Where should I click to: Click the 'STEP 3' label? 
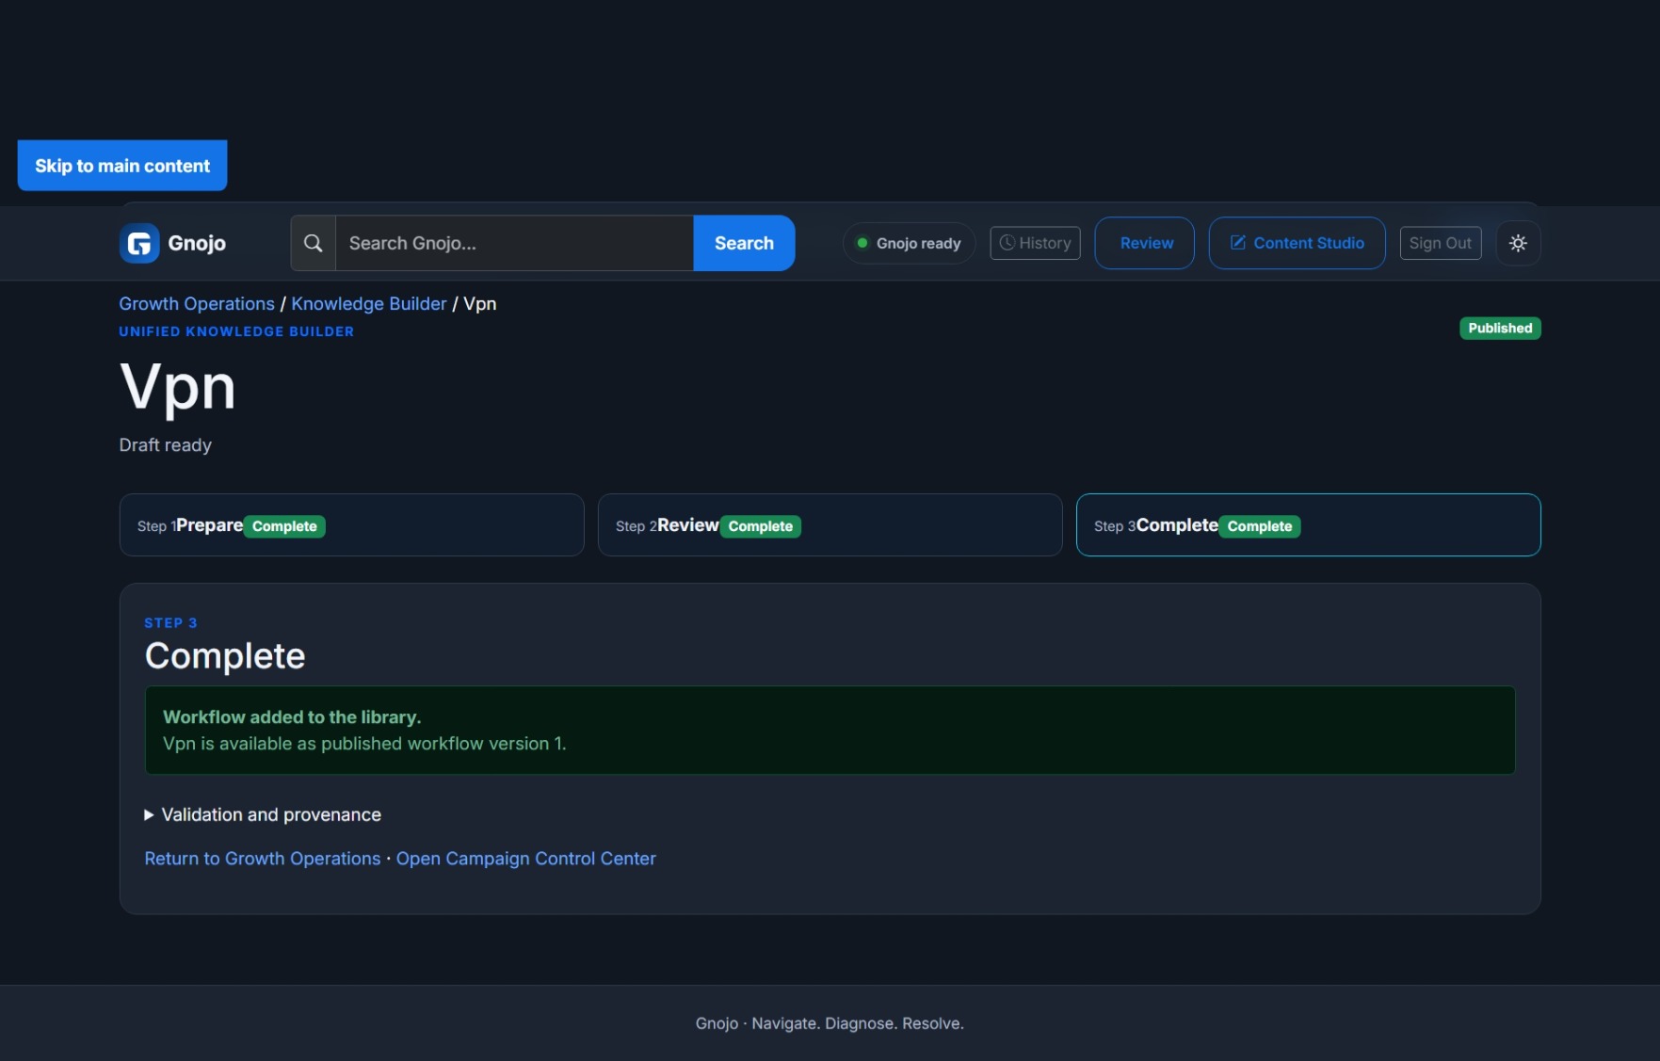click(x=170, y=623)
